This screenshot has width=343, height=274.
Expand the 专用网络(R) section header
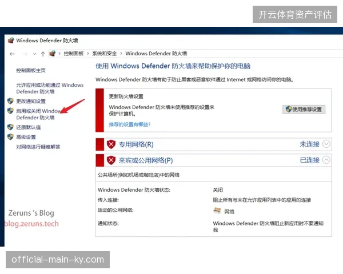pos(214,144)
